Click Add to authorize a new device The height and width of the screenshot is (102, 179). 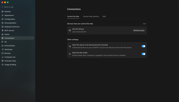coord(144,24)
